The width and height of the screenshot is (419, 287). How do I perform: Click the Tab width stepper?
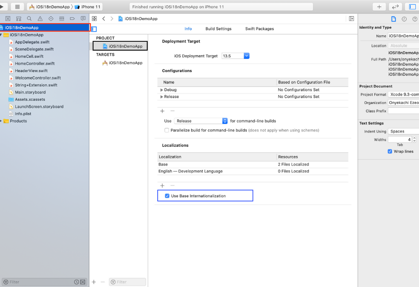click(414, 139)
